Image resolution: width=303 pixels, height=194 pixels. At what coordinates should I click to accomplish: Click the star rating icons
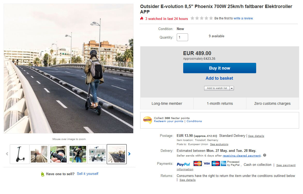[202, 18]
